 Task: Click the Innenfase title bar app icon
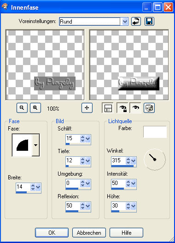[x=5, y=7]
